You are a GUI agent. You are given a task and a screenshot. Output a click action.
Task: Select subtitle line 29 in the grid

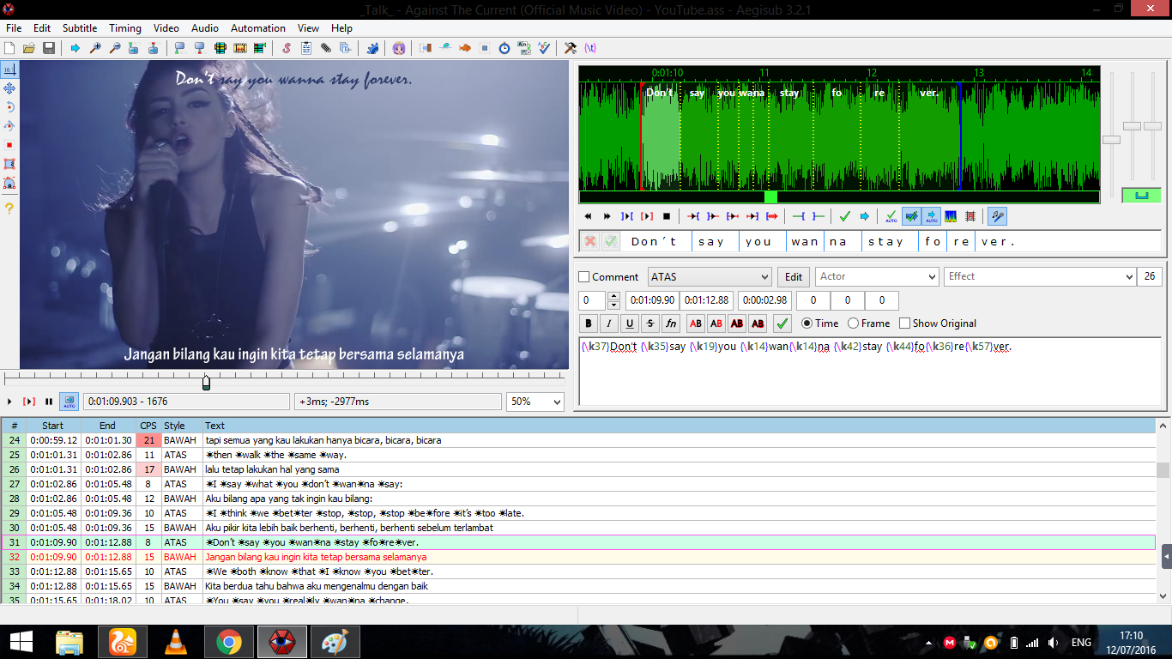[578, 513]
